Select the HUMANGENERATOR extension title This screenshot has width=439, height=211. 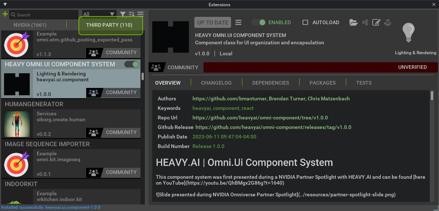pyautogui.click(x=34, y=104)
